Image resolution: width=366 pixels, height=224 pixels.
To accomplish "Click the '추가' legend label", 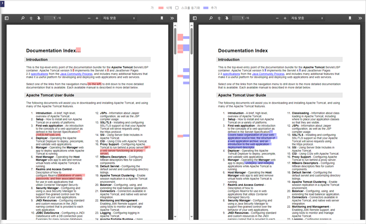I will point(214,8).
